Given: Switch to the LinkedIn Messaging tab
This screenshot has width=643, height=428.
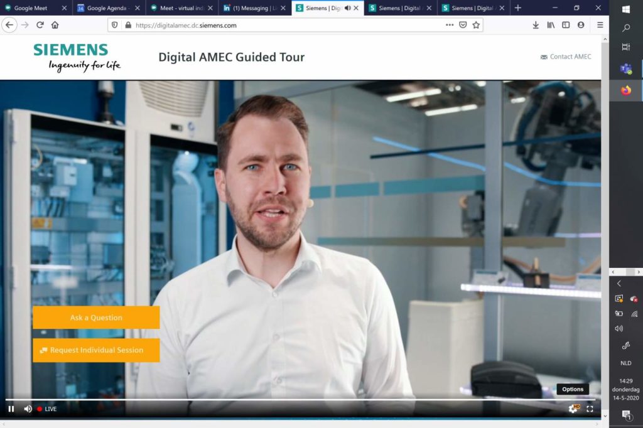Looking at the screenshot, I should [x=250, y=8].
